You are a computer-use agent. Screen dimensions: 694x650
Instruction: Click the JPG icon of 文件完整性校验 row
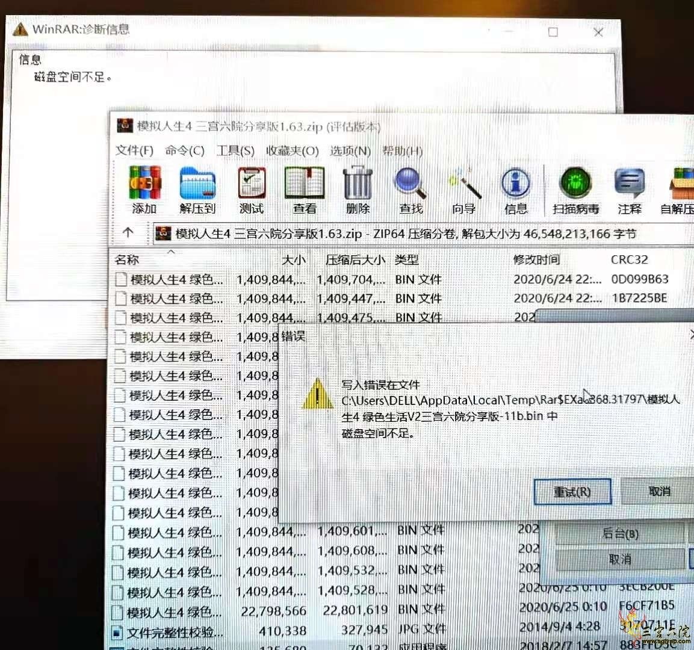[116, 633]
